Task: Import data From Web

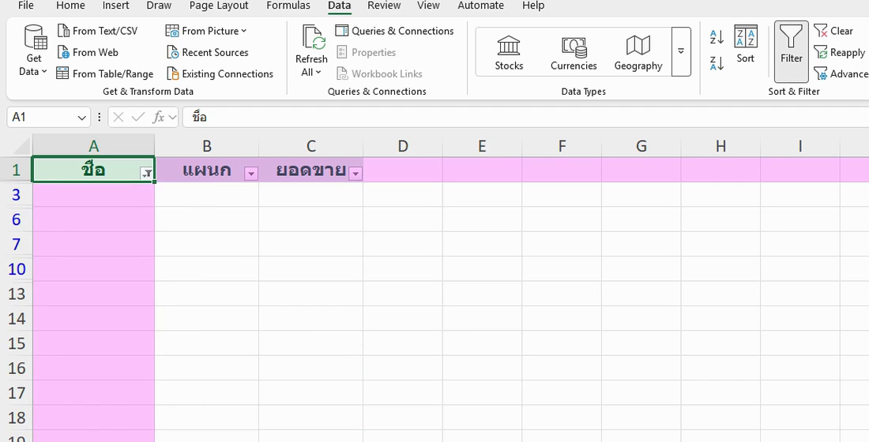Action: [x=88, y=53]
